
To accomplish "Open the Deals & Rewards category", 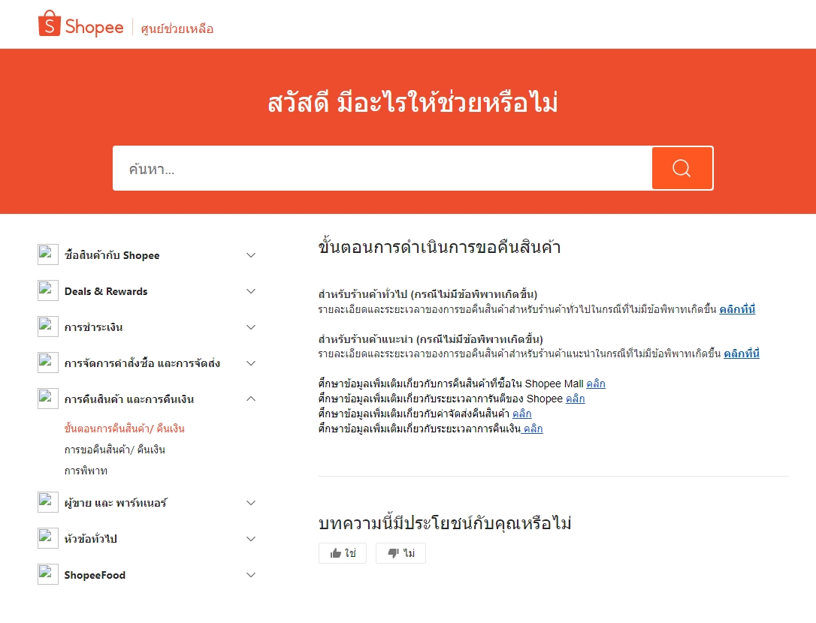I will pos(106,291).
